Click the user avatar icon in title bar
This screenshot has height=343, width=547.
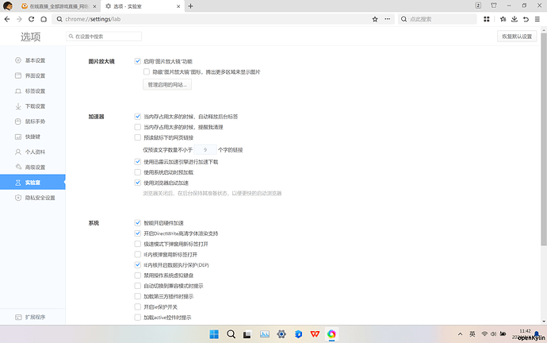tap(8, 6)
